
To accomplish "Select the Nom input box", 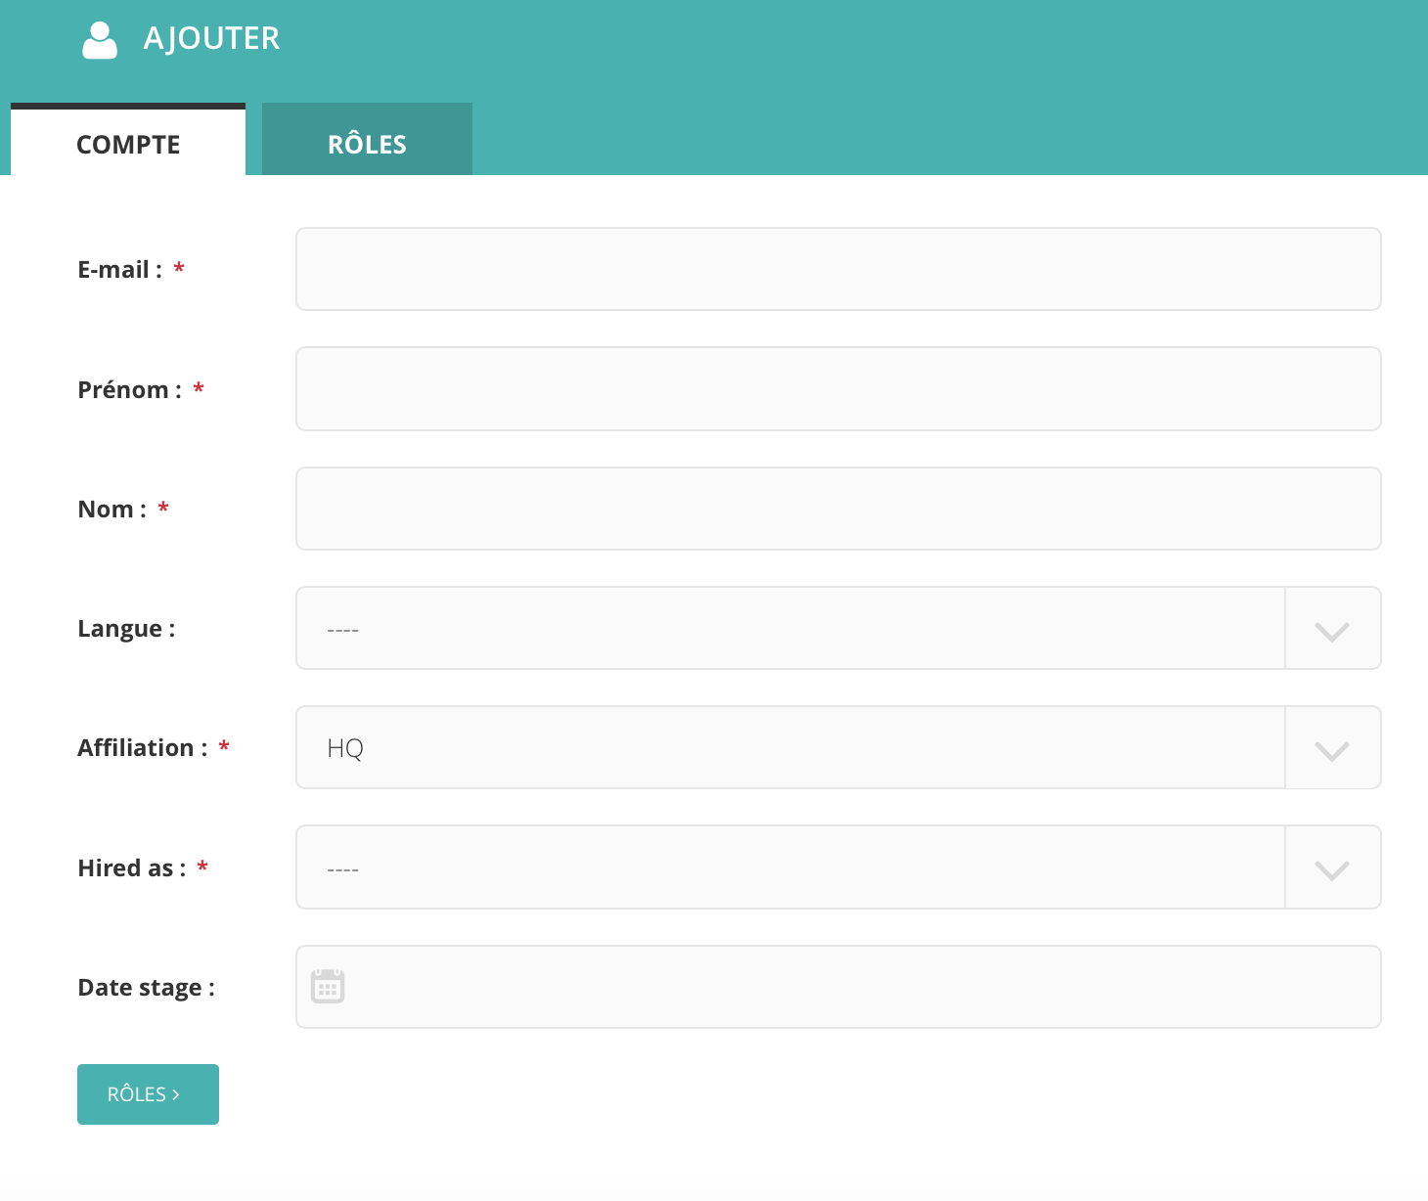I will pos(837,509).
